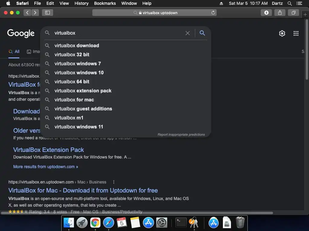Open Launchpad rocket in the Dock
Viewport: 309px width, 231px height.
(82, 223)
